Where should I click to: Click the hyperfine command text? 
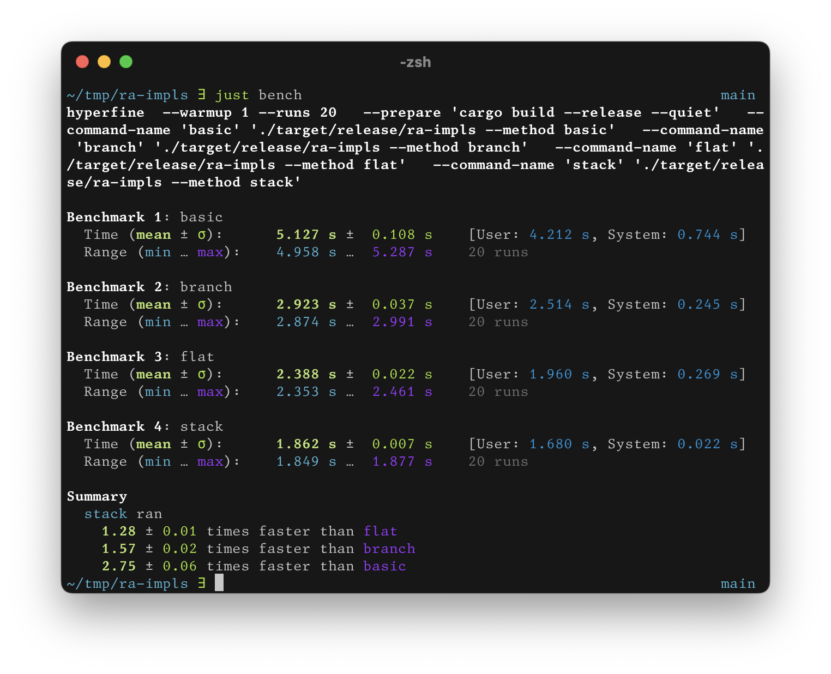(105, 112)
